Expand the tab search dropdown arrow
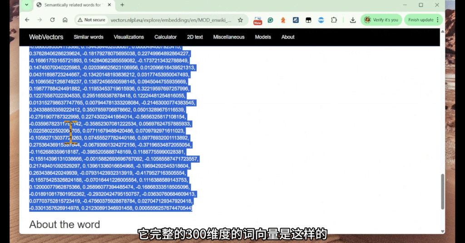The width and height of the screenshot is (465, 243). [x=26, y=5]
